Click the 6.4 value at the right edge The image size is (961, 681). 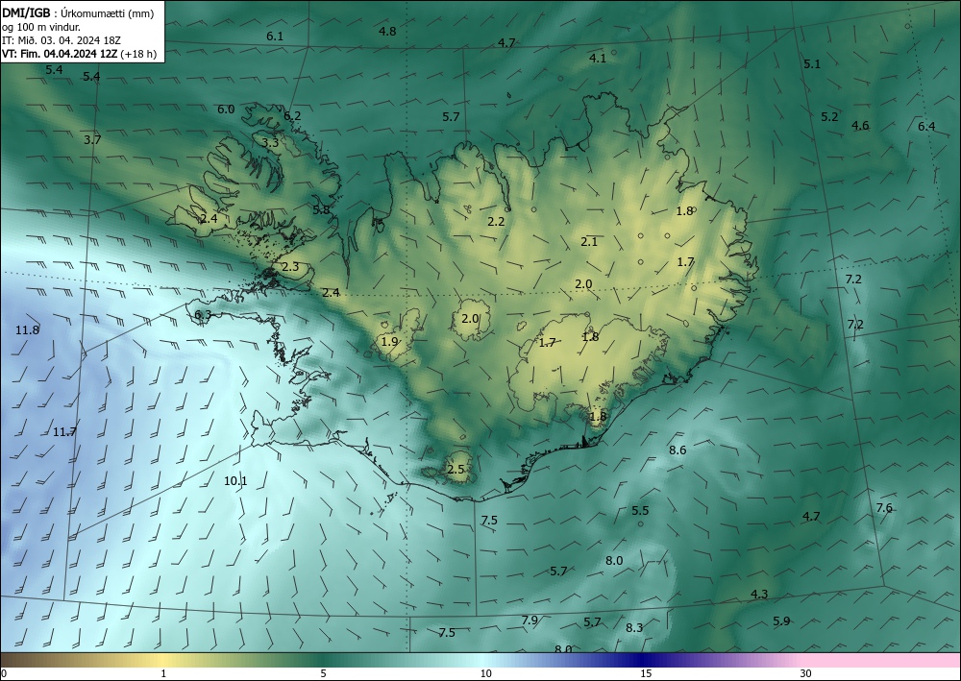click(926, 126)
